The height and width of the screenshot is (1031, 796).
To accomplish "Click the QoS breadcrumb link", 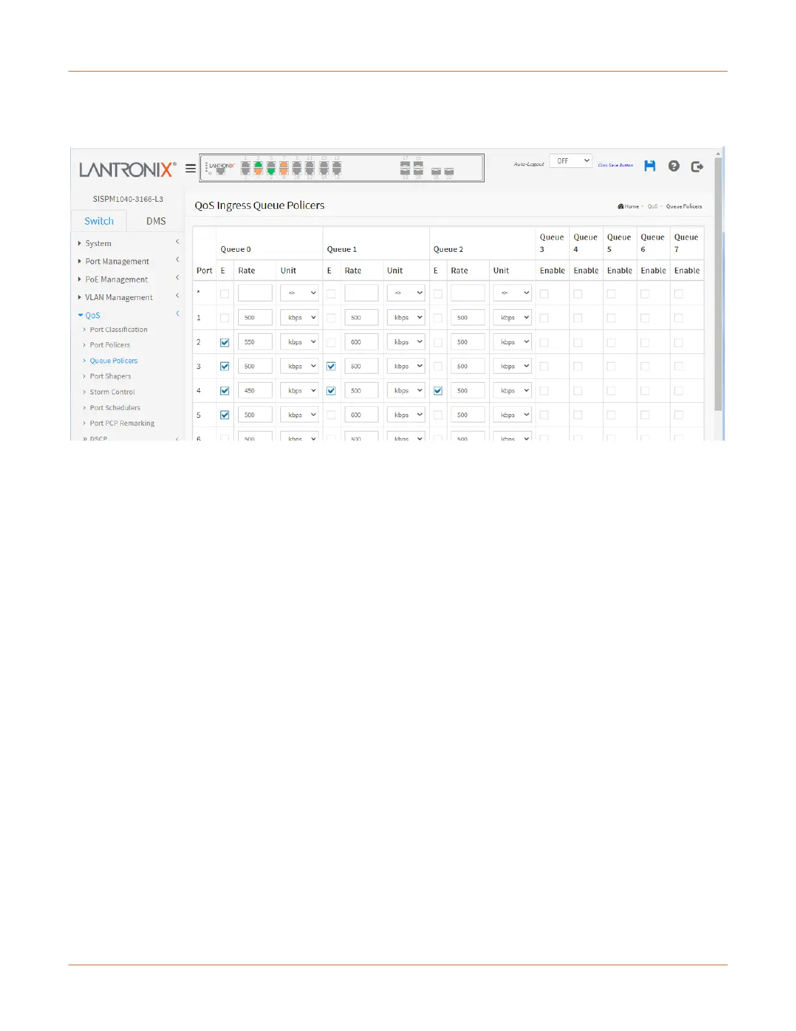I will [652, 206].
